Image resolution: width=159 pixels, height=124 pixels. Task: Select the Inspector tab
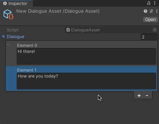16,3
